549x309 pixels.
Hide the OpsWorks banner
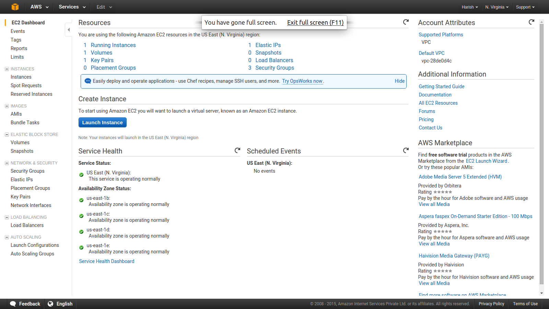[399, 81]
